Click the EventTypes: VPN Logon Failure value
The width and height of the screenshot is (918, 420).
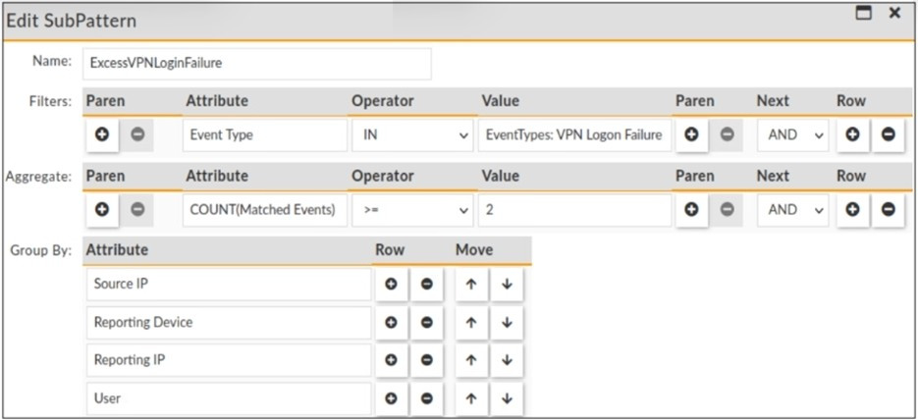tap(574, 135)
